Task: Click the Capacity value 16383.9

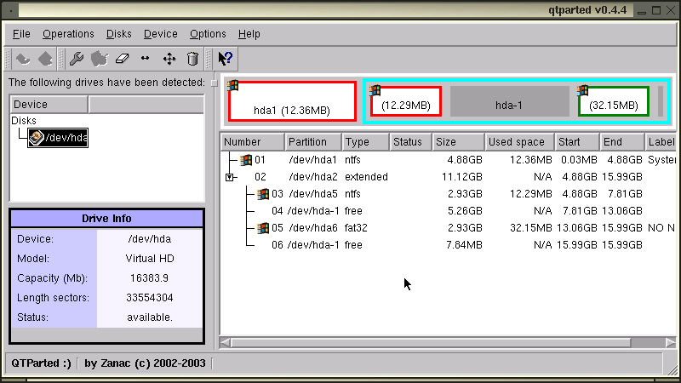Action: (150, 278)
